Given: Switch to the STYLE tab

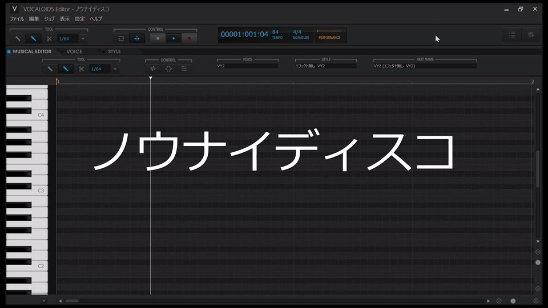Looking at the screenshot, I should coord(114,51).
